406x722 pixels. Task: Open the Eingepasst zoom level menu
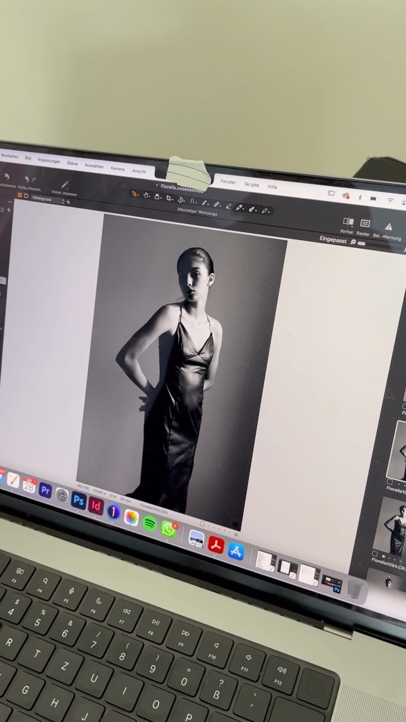[x=333, y=239]
